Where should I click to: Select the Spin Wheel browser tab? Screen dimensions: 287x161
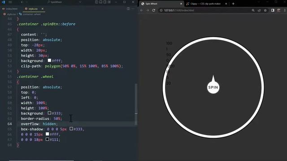pos(161,4)
